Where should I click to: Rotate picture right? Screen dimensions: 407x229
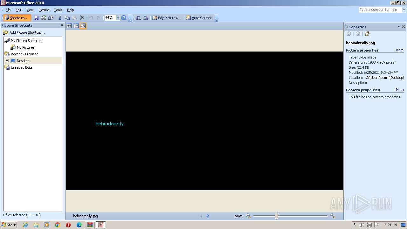pos(146,18)
